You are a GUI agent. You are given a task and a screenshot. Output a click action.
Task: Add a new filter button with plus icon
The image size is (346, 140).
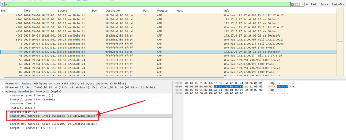click(306, 4)
